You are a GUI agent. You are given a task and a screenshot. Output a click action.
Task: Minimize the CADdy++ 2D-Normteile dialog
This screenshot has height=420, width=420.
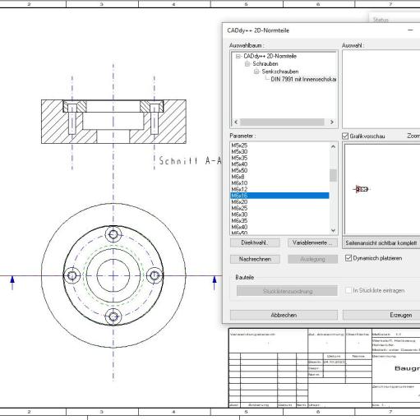coord(410,30)
